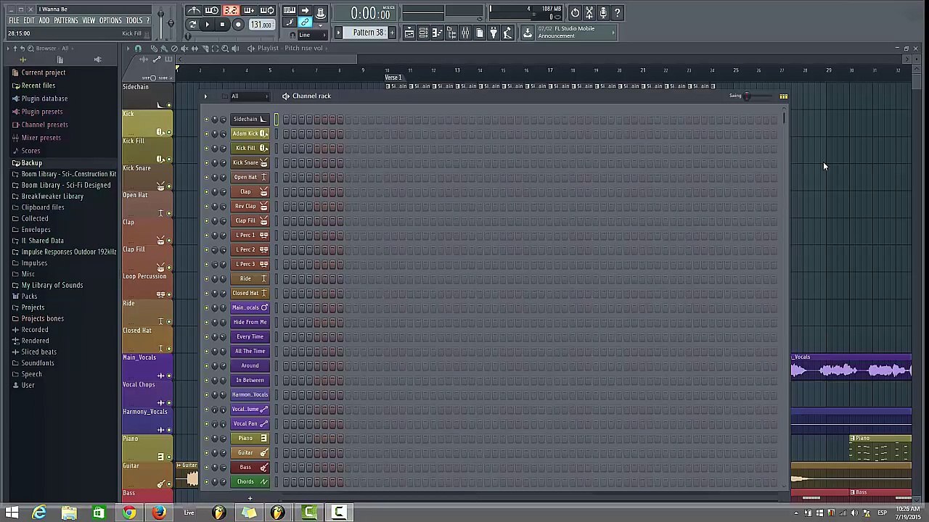Screen dimensions: 929x522
Task: Expand Packs folder in browser
Action: pyautogui.click(x=29, y=297)
